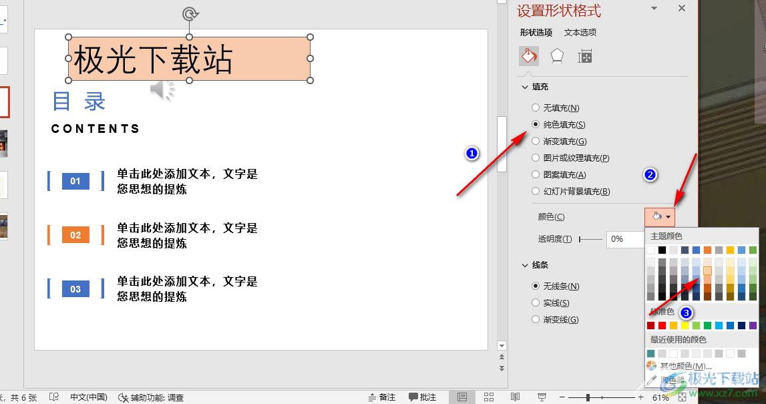Click the next slide double-arrow button
This screenshot has height=404, width=766.
pos(502,369)
